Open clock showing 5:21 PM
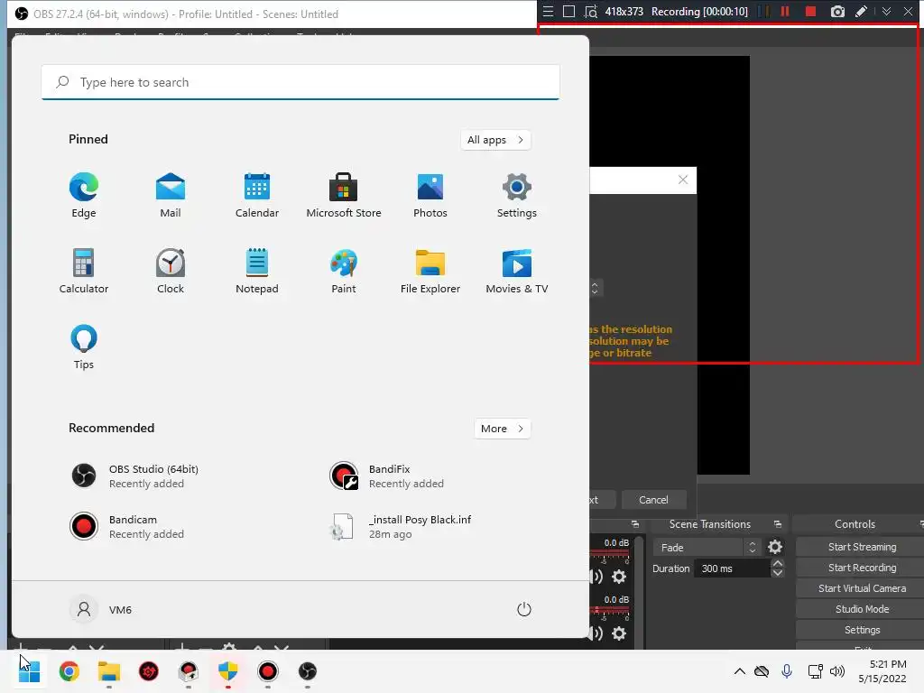 [x=882, y=671]
